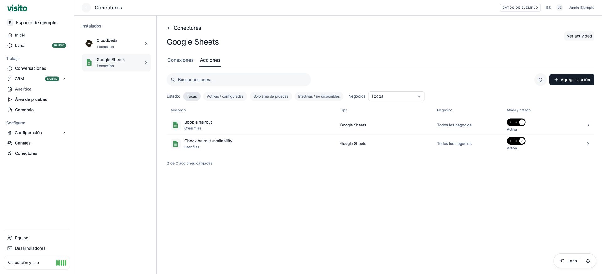Open notifications bell icon
The image size is (602, 274).
click(588, 261)
